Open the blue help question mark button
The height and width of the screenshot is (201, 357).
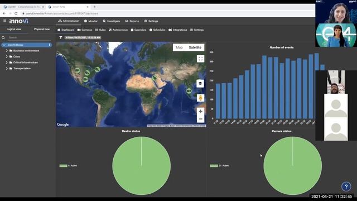point(346,186)
